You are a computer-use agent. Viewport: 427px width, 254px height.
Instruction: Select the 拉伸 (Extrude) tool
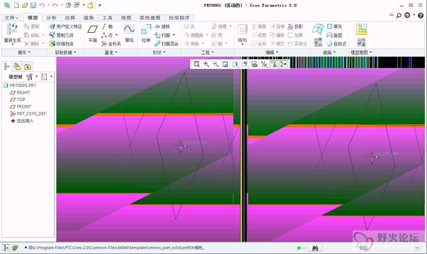(146, 34)
